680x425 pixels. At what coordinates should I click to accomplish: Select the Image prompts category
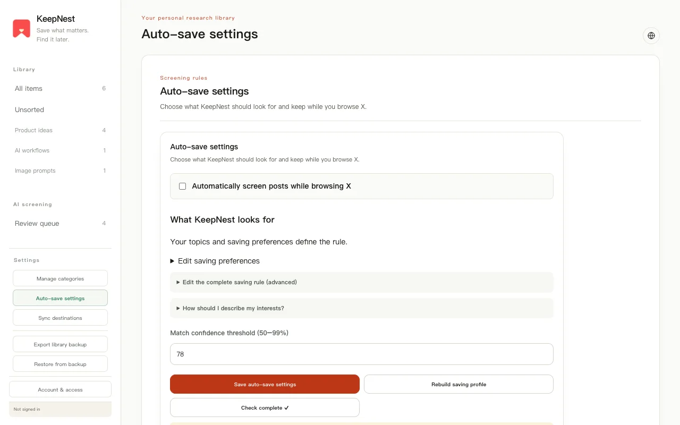coord(60,171)
